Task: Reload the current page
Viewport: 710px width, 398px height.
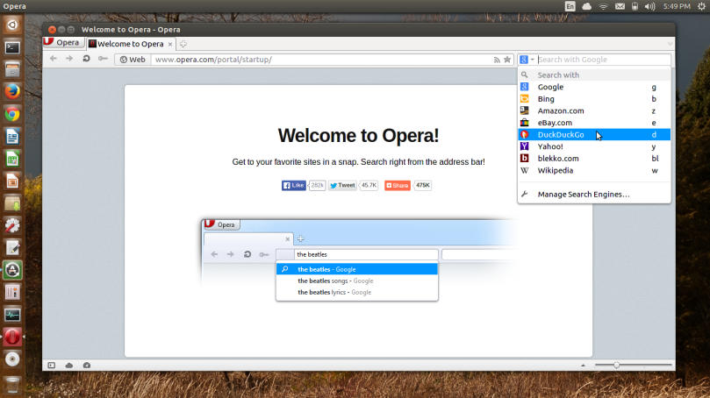Action: click(x=86, y=59)
